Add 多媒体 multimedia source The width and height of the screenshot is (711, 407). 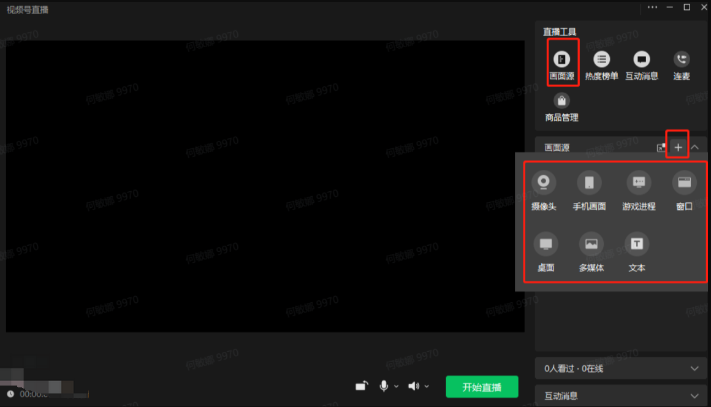591,253
